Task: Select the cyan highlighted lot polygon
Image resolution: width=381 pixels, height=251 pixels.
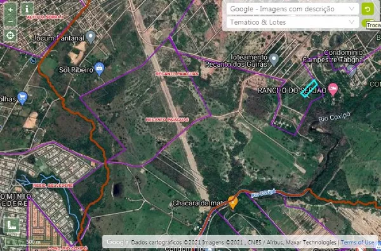Action: (x=309, y=89)
